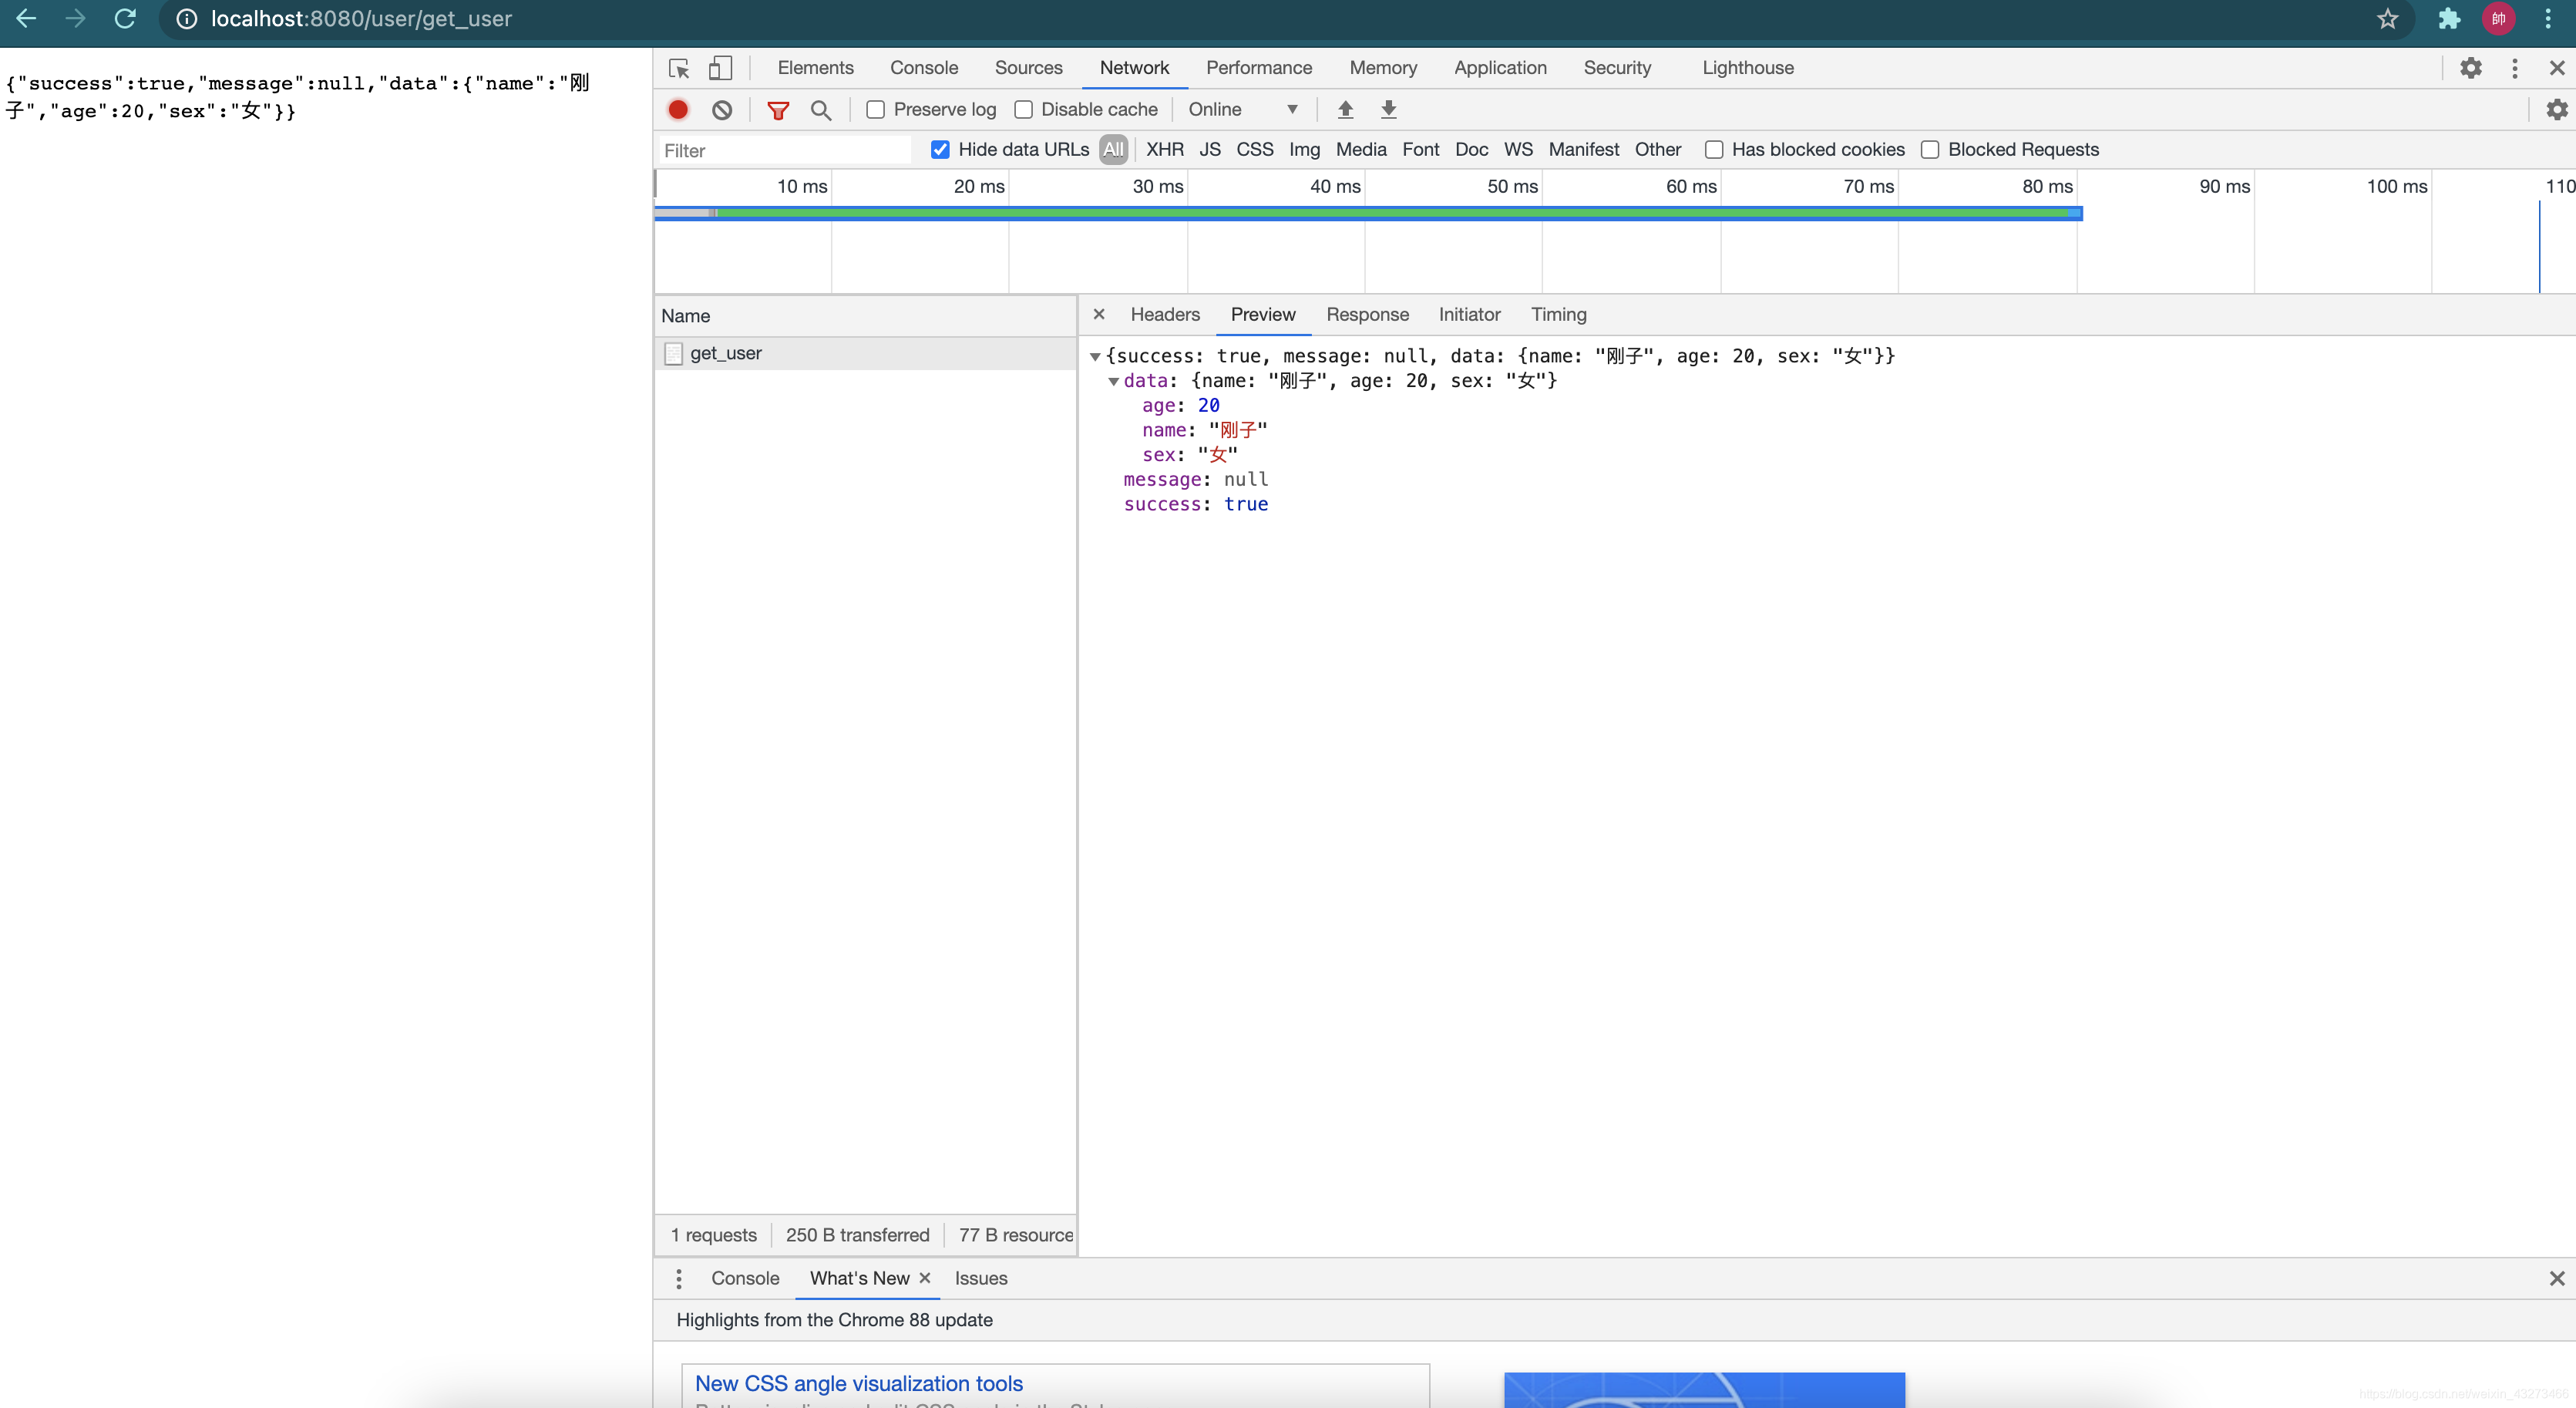
Task: Filter requests by CSS
Action: coord(1254,149)
